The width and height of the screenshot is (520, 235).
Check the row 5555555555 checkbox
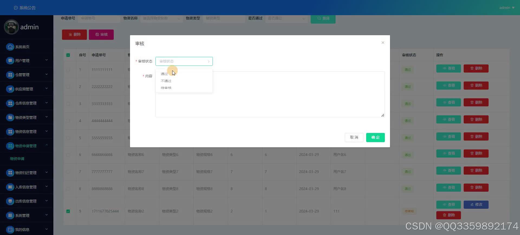coord(68,138)
